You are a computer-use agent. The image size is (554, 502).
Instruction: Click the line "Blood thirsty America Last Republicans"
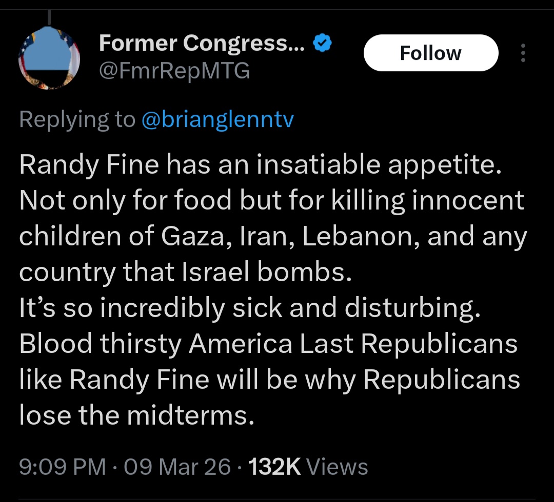click(x=268, y=344)
